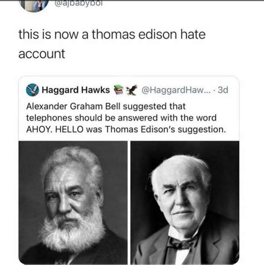
Task: Click the stacked books emoji icon
Action: point(119,90)
